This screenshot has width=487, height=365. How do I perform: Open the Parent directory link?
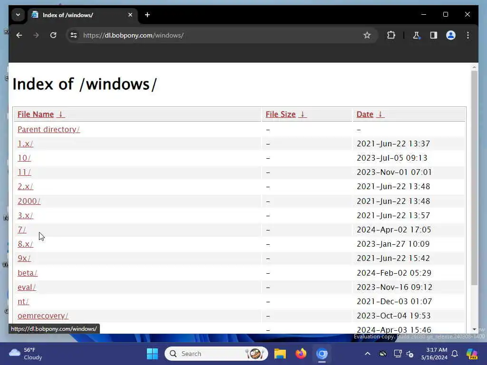click(x=49, y=129)
